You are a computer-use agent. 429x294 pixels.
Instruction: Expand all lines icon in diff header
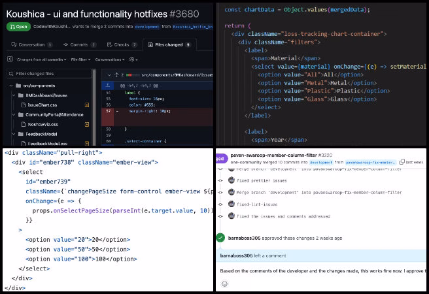tap(116, 75)
